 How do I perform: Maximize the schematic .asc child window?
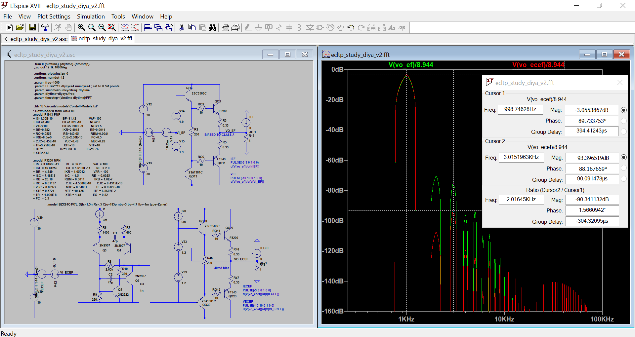287,55
